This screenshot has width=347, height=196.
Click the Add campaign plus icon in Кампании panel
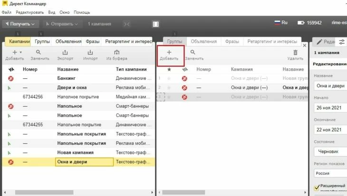[x=15, y=52]
